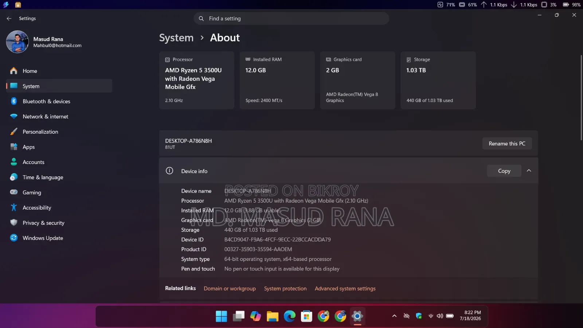Click the back arrow in Settings
Viewport: 583px width, 328px height.
9,19
